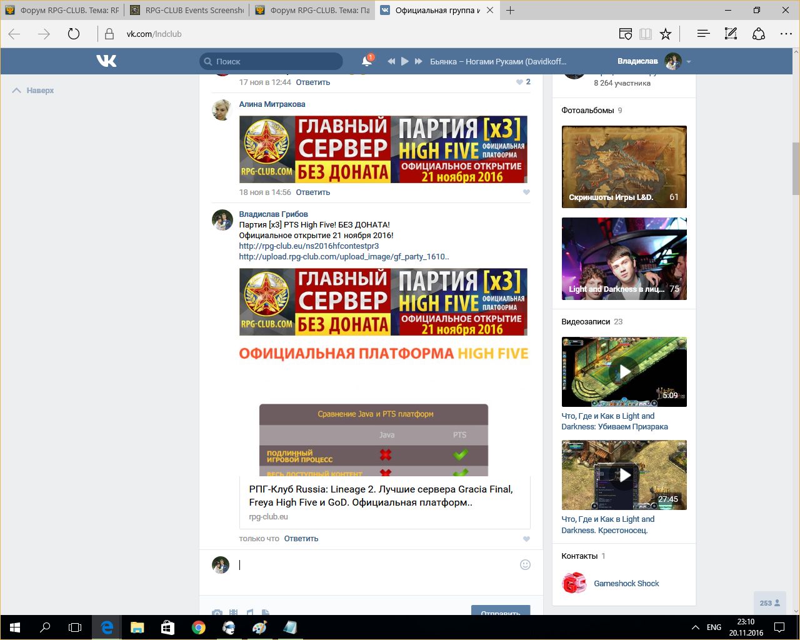Reply to the 17 ноя в 12:44 comment

coord(312,82)
